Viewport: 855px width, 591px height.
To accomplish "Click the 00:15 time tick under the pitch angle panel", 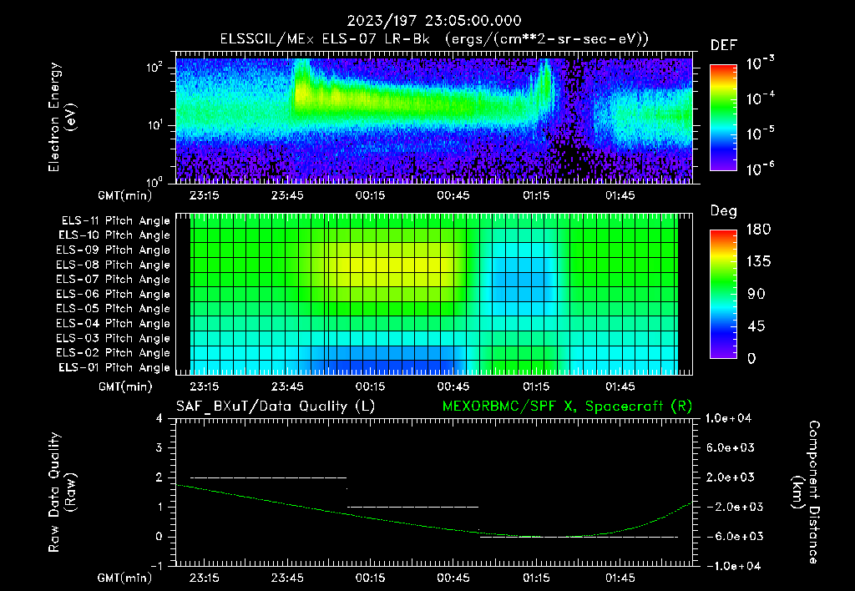I will 370,386.
